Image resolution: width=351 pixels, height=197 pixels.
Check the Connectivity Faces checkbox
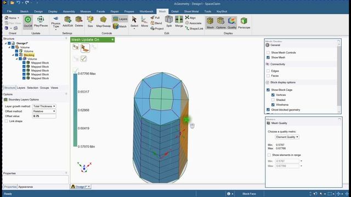point(268,76)
